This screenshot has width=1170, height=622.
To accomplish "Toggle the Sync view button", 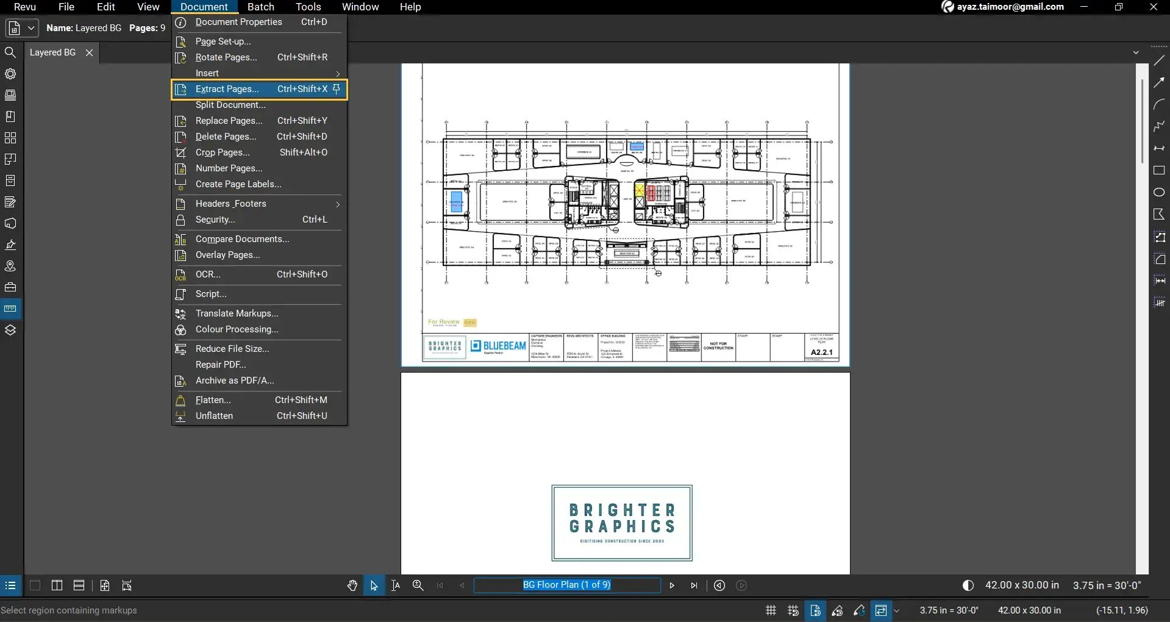I will tap(880, 610).
